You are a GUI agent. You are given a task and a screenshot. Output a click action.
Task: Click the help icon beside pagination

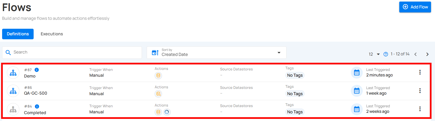[x=386, y=54]
